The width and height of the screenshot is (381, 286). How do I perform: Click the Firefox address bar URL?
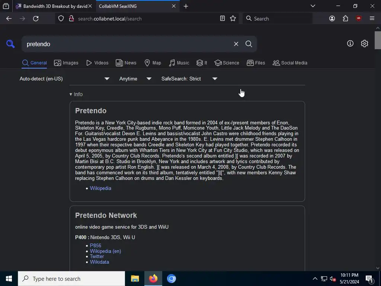tap(110, 19)
